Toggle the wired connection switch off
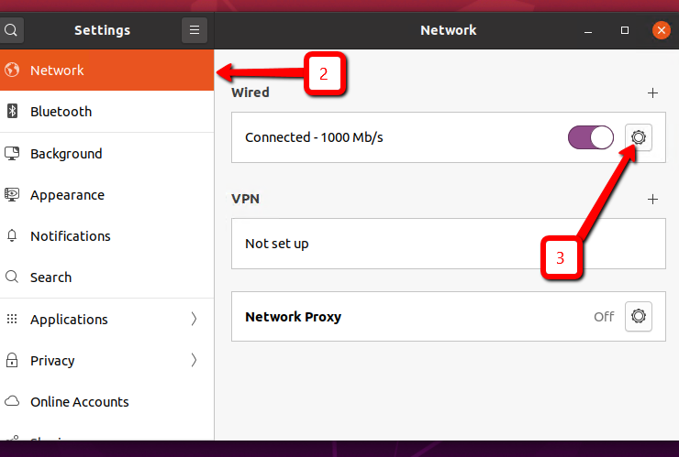Screen dimensions: 679x457 pos(591,137)
